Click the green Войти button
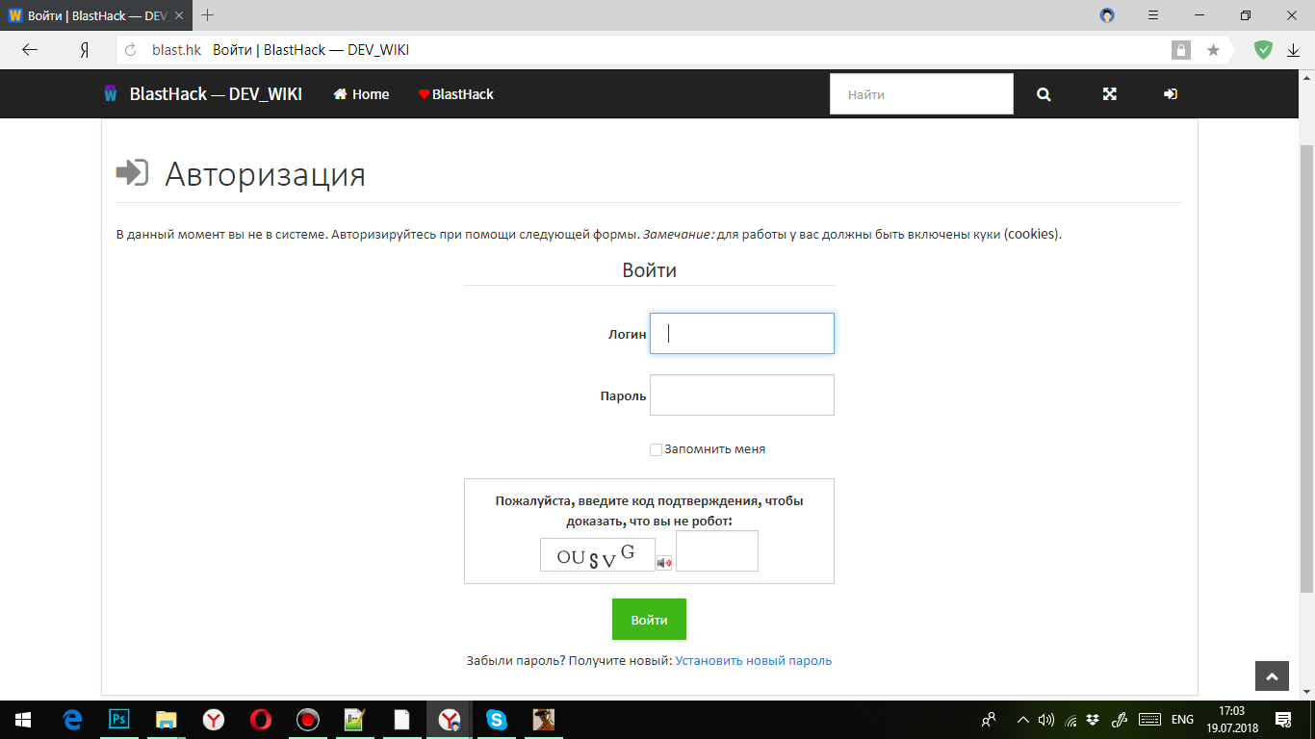 pyautogui.click(x=649, y=620)
